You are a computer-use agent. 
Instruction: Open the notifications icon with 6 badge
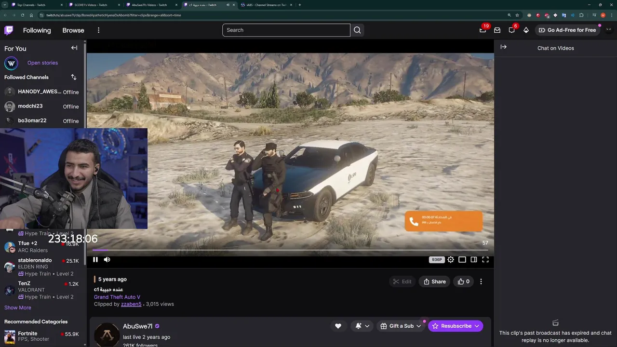511,30
